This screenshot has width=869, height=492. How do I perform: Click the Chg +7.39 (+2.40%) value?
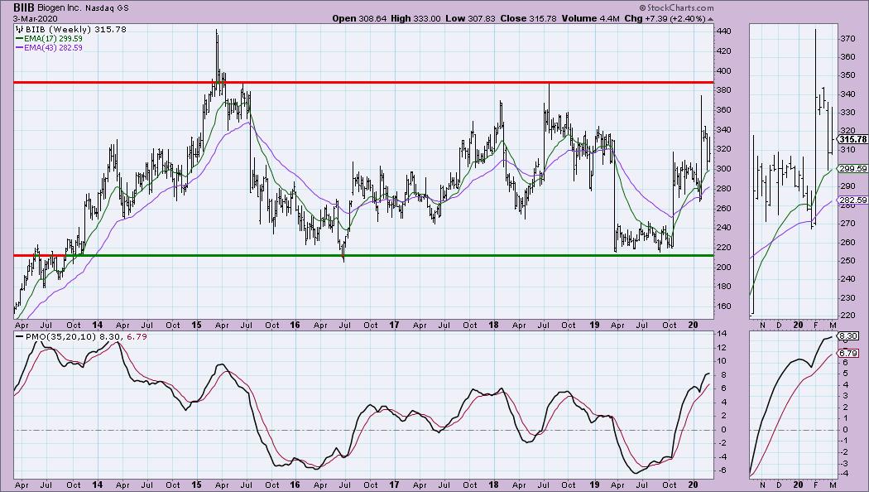665,18
